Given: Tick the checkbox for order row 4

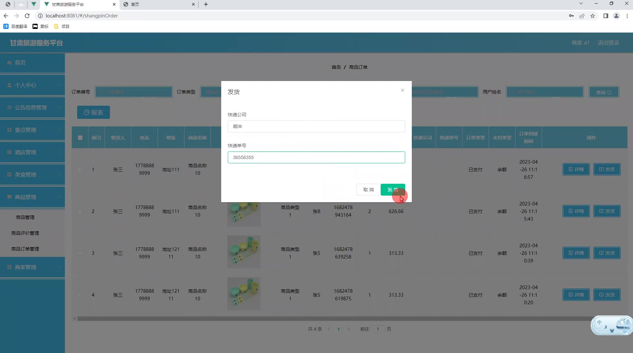Looking at the screenshot, I should pos(79,295).
